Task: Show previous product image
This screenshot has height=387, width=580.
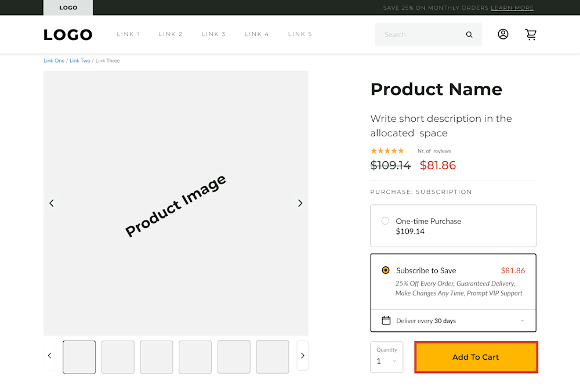Action: tap(52, 203)
